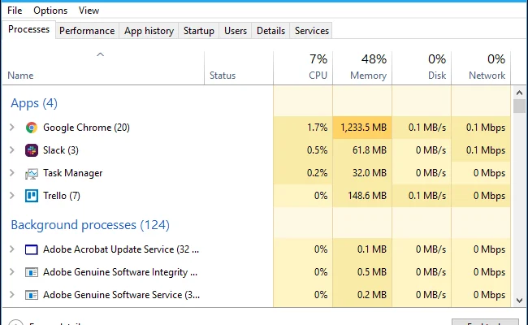
Task: Click Trello's 0.1 MB/s disk cell
Action: coord(422,195)
